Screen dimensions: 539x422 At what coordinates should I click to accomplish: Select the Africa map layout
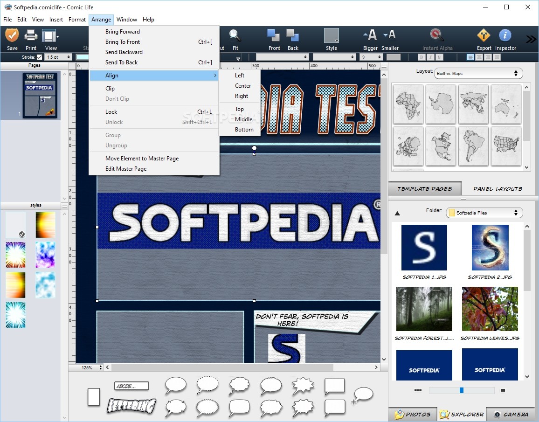click(x=408, y=104)
